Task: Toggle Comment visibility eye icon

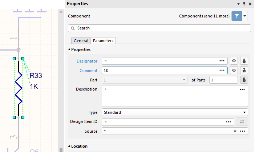Action: (234, 71)
